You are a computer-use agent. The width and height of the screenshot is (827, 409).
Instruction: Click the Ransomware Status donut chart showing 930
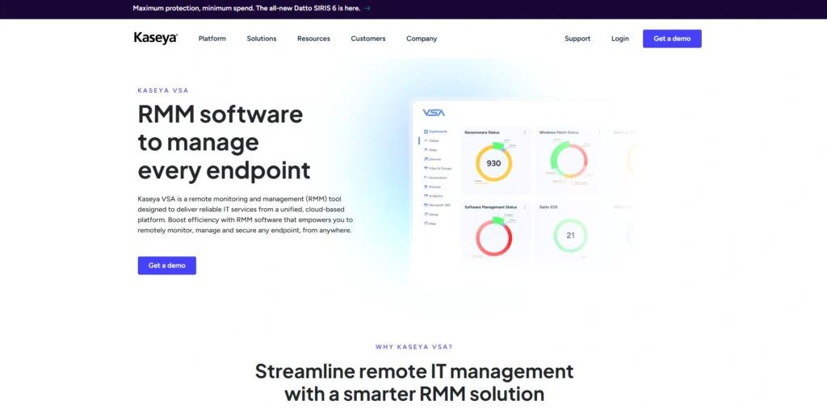[x=493, y=163]
